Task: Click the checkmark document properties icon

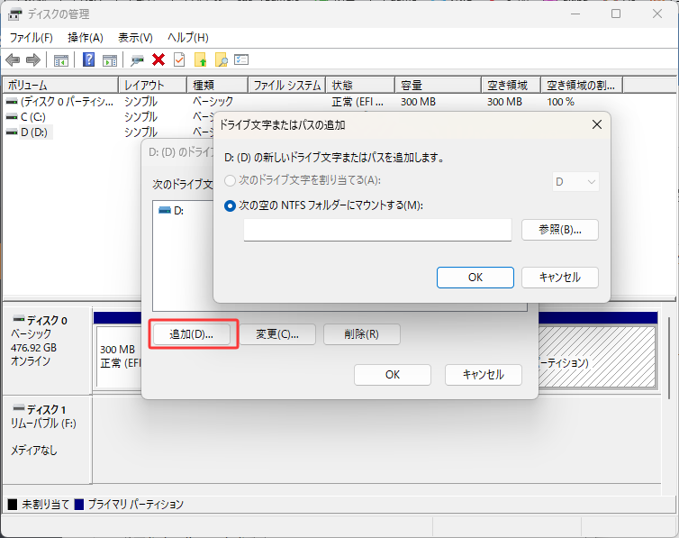Action: (179, 59)
